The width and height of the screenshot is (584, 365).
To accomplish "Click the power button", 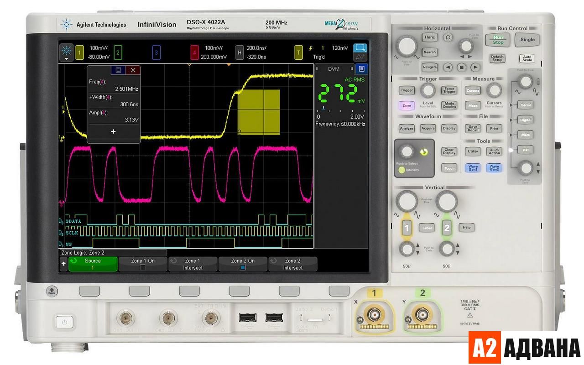I will (64, 323).
